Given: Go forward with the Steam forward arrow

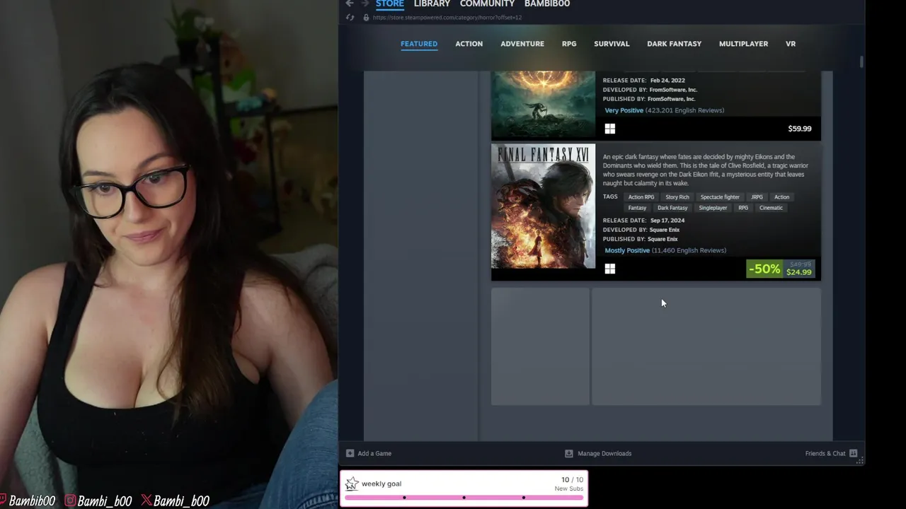Looking at the screenshot, I should click(x=365, y=4).
